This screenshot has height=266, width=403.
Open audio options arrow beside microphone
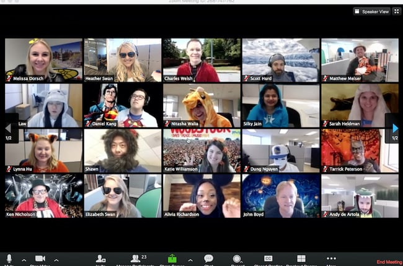pyautogui.click(x=24, y=259)
